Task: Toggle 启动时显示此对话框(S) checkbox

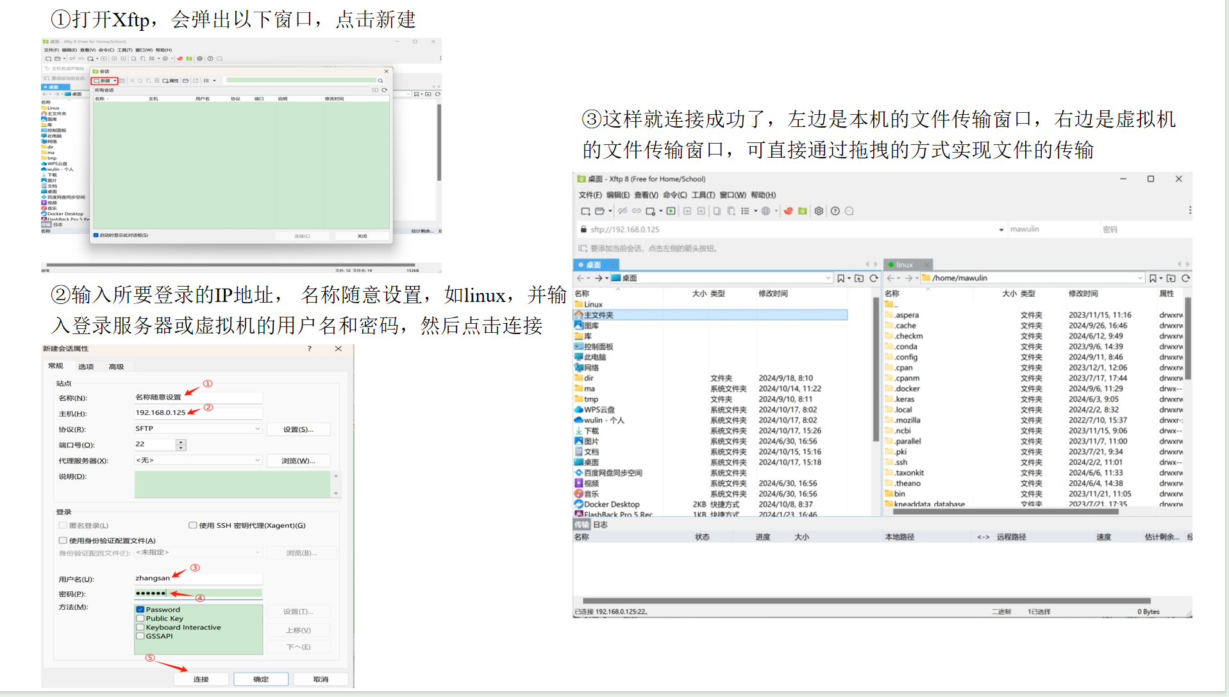Action: (96, 235)
